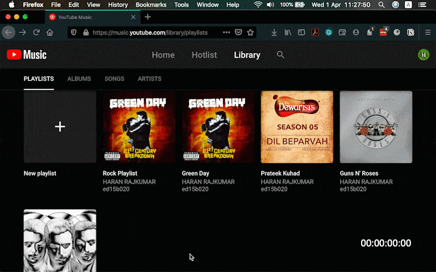Viewport: 436px width, 272px height.
Task: Click the teal circular extension icon
Action: pos(329,32)
